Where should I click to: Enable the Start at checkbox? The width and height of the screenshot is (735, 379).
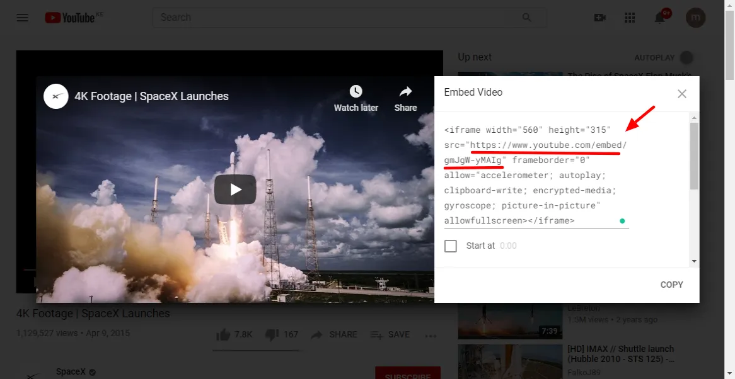(450, 246)
